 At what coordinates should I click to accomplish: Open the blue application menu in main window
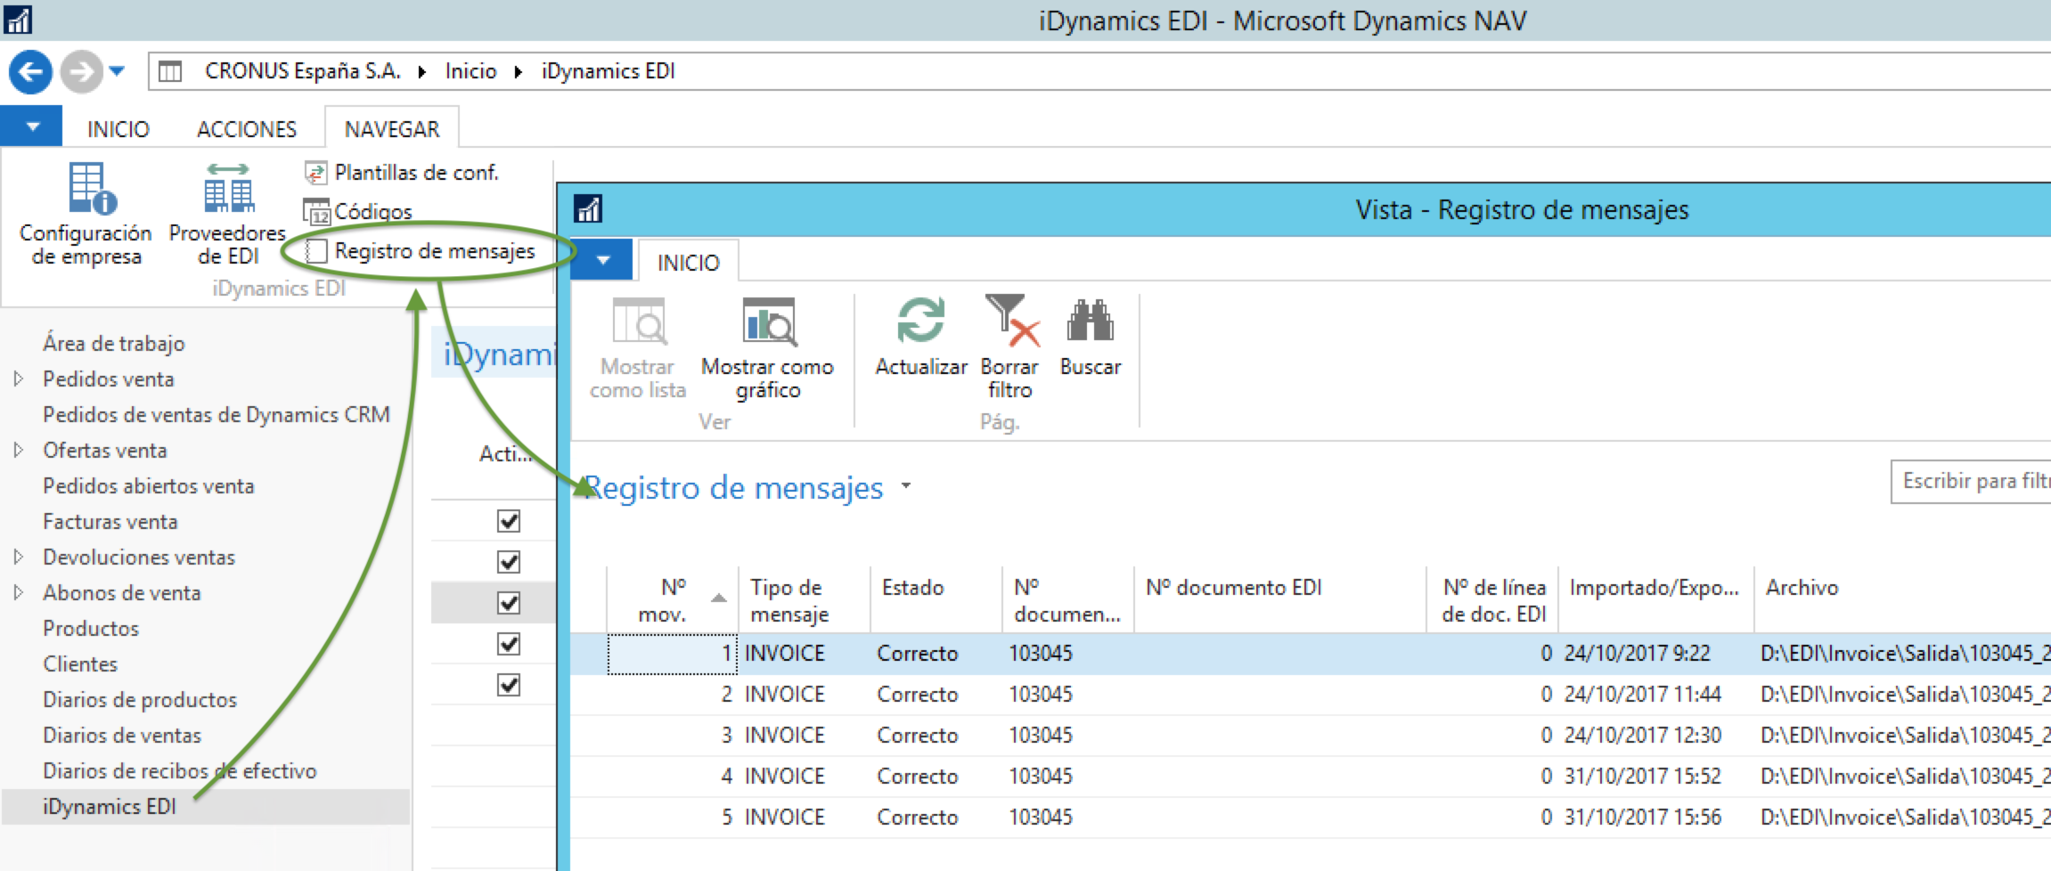point(31,126)
